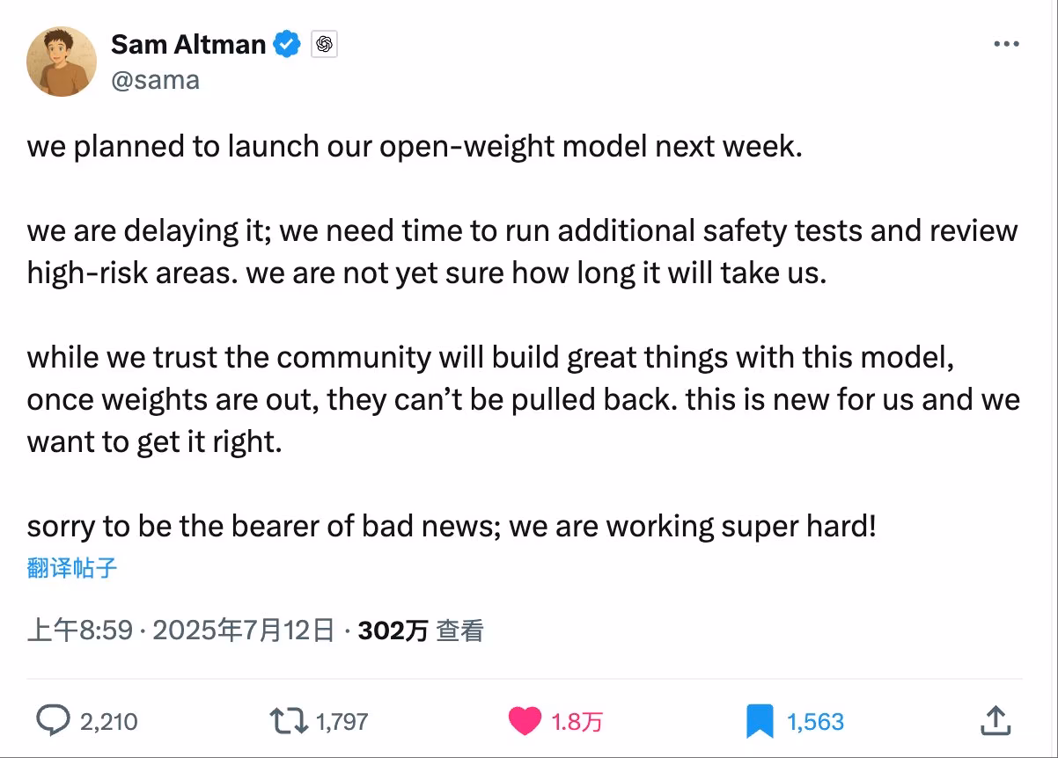
Task: Toggle the pink heart like icon
Action: (525, 722)
